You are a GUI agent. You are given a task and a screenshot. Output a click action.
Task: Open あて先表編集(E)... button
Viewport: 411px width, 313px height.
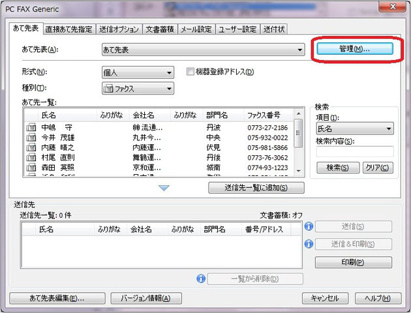(57, 298)
